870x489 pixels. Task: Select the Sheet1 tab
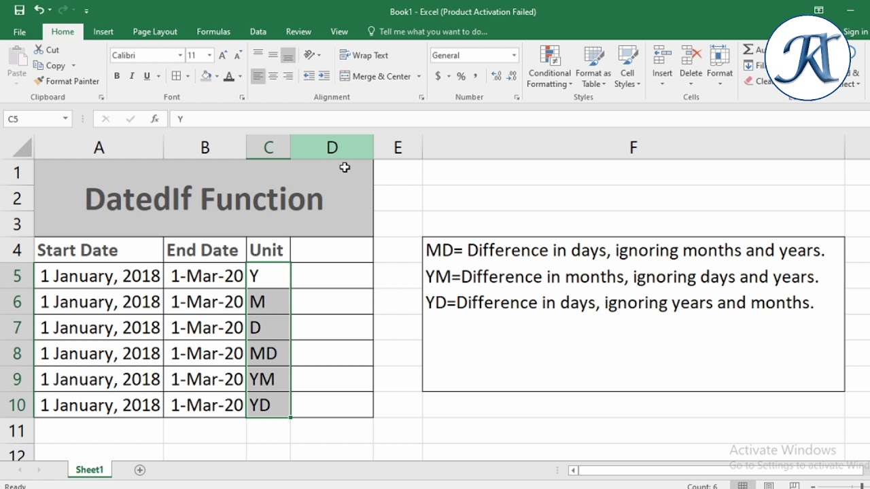(89, 470)
